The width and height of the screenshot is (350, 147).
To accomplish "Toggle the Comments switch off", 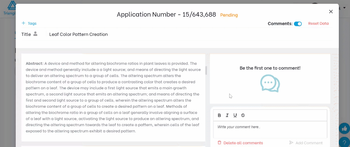I will 298,24.
